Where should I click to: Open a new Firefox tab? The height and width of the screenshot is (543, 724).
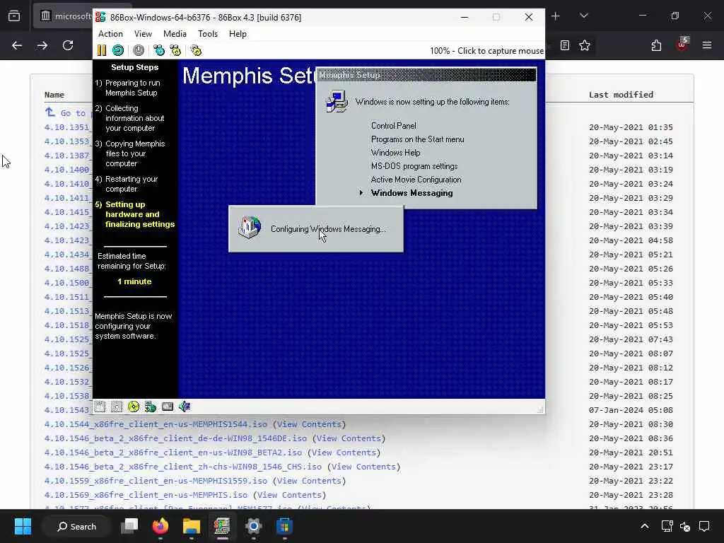coord(556,16)
